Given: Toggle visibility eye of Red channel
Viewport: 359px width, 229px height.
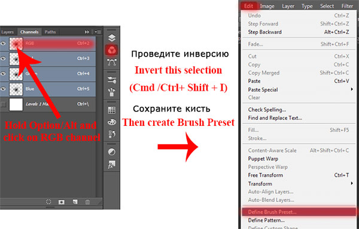Looking at the screenshot, I should [x=3, y=58].
